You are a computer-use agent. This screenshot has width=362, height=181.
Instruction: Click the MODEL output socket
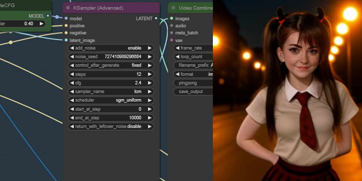[x=48, y=16]
